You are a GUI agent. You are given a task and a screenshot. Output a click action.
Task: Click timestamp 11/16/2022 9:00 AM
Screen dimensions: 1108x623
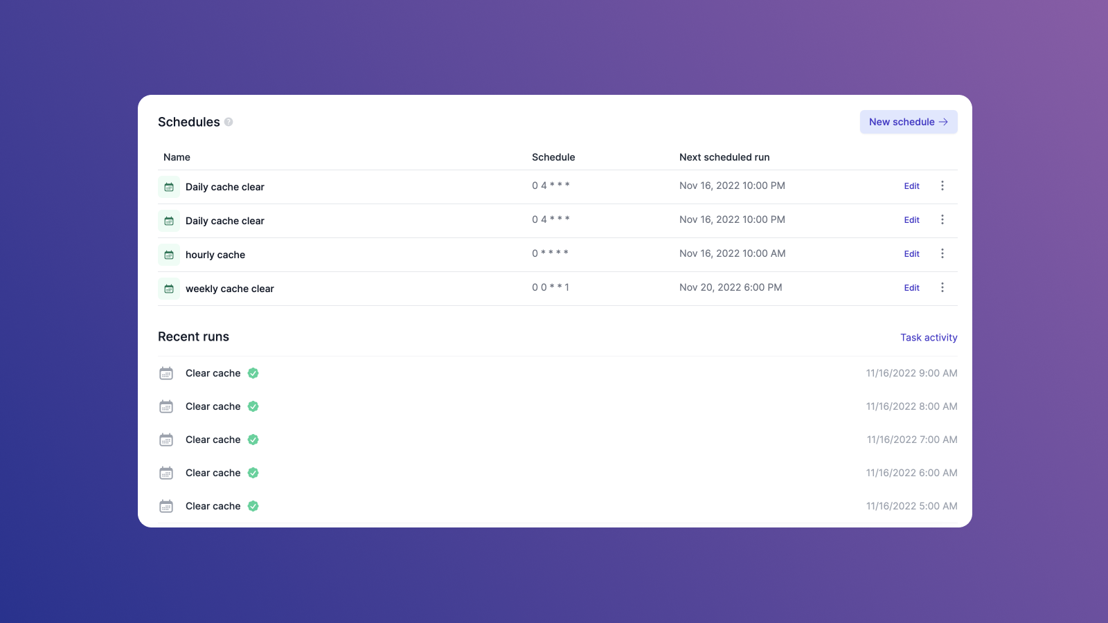(912, 373)
